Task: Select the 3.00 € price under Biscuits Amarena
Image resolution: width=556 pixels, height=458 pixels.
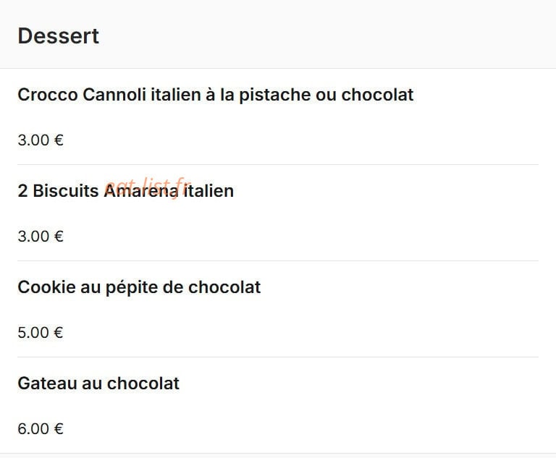Action: [x=41, y=237]
